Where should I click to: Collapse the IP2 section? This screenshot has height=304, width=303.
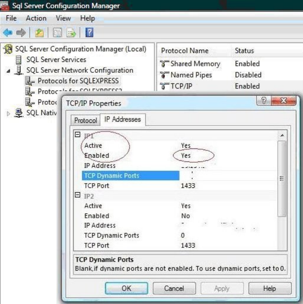tap(78, 195)
